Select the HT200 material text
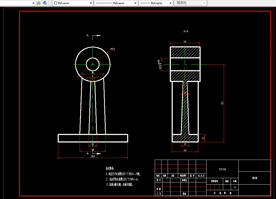The height and width of the screenshot is (199, 276). pos(223,169)
